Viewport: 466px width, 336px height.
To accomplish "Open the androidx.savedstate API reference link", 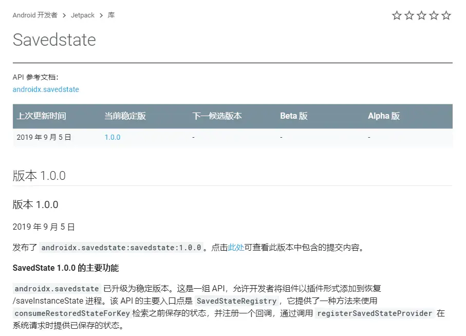I will [46, 89].
